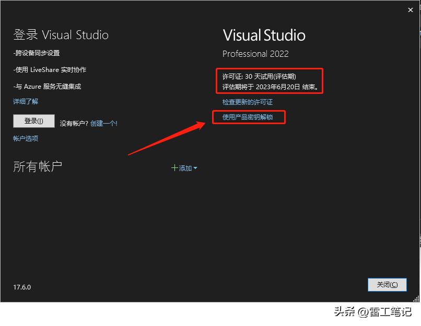Click the 所有帐户 section heading

38,165
